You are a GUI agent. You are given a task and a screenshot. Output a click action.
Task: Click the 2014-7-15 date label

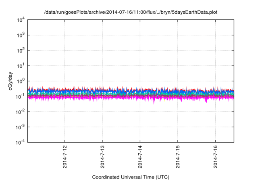click(178, 157)
